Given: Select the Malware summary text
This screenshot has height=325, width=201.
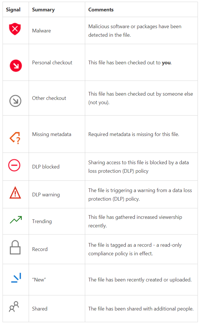Looking at the screenshot, I should [x=41, y=31].
